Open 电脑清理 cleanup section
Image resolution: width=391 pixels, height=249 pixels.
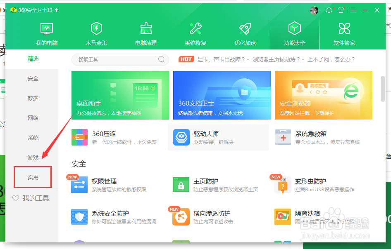click(146, 34)
